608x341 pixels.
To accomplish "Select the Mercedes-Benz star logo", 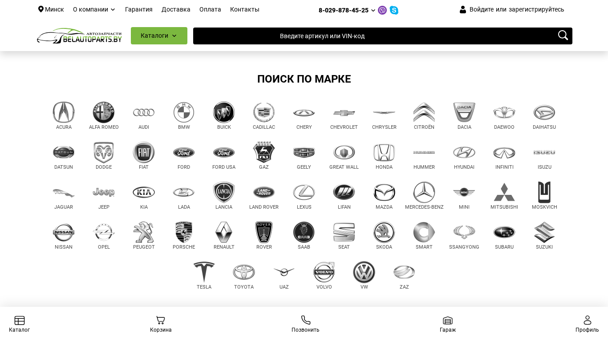I will (424, 192).
